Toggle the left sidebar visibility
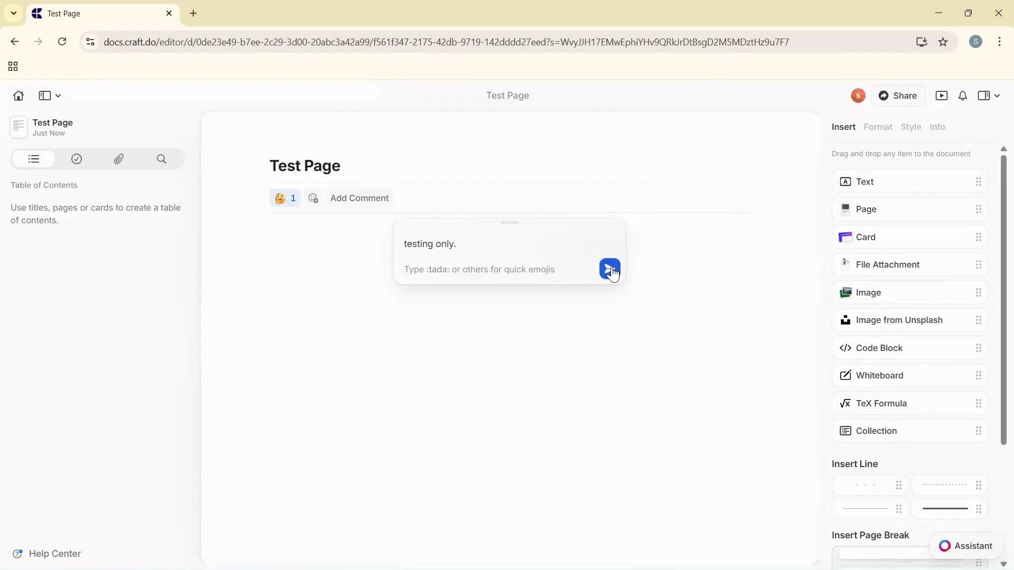 click(44, 96)
